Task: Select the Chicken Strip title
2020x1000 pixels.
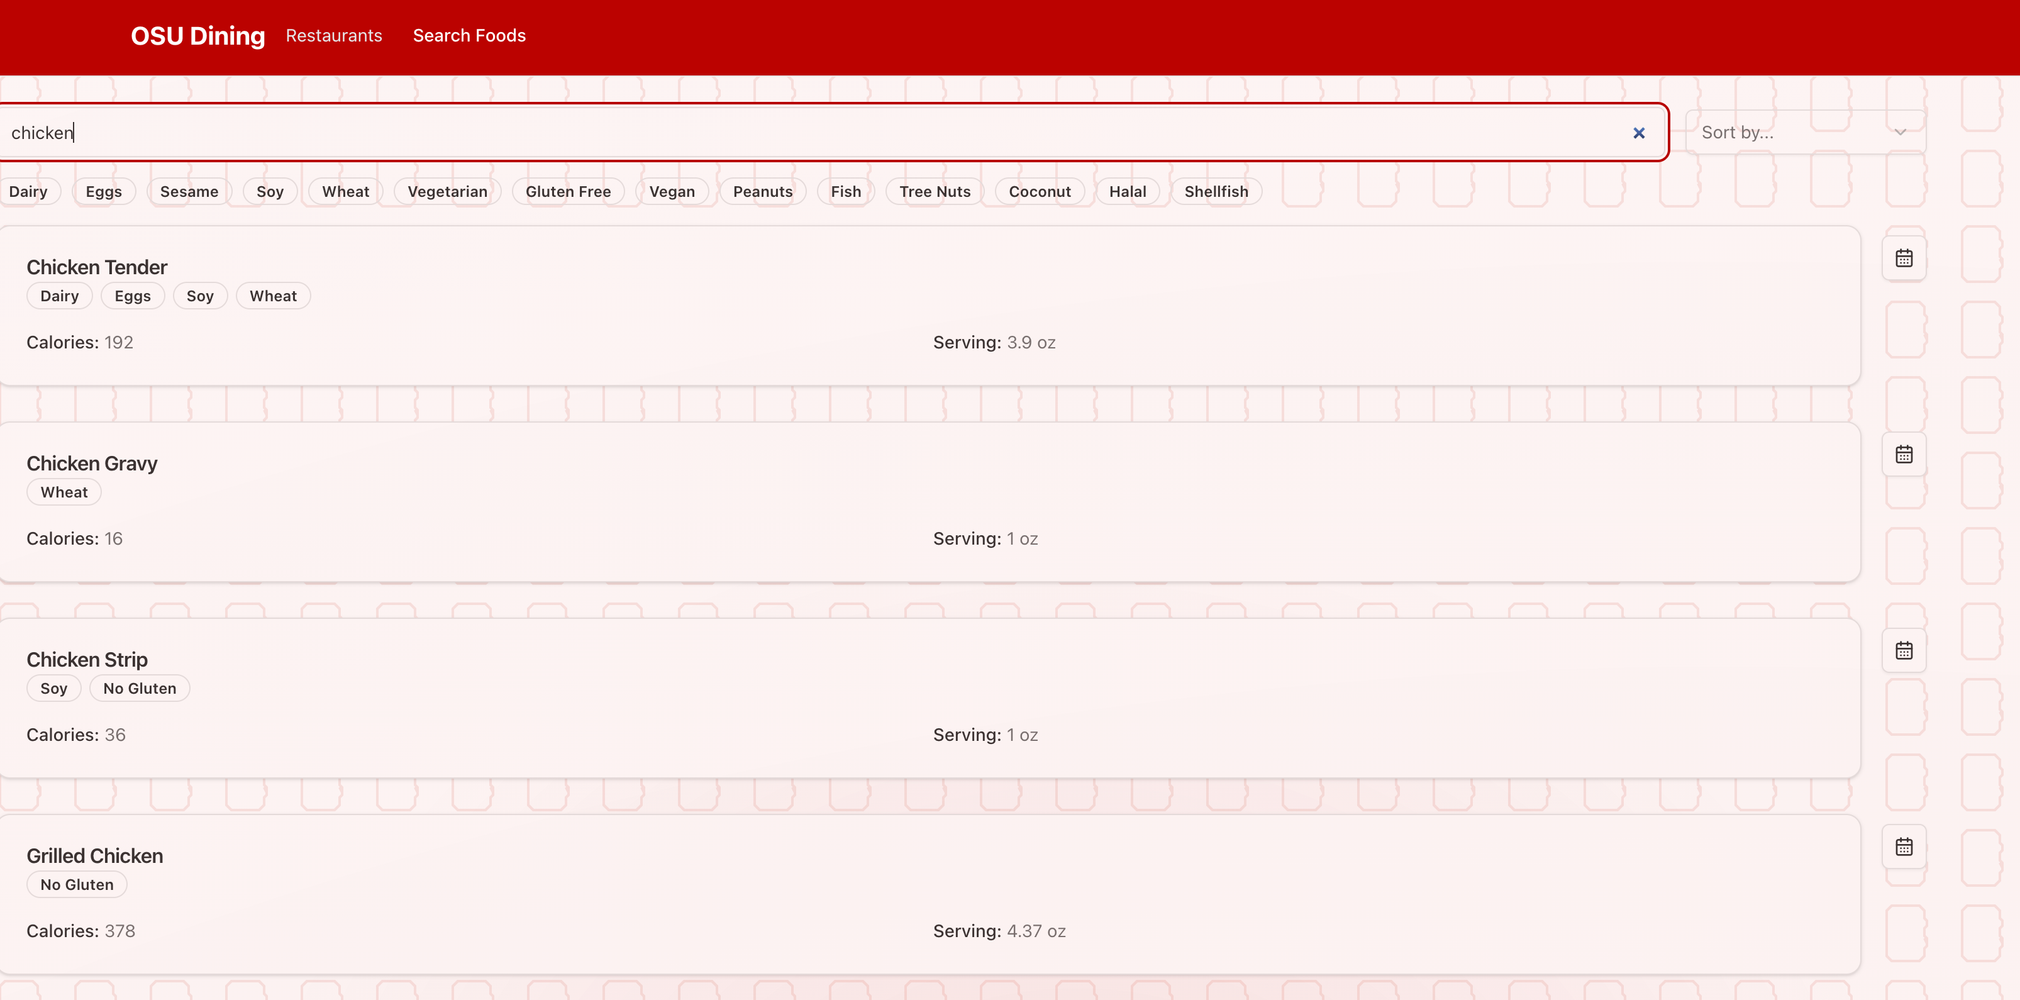Action: (86, 659)
